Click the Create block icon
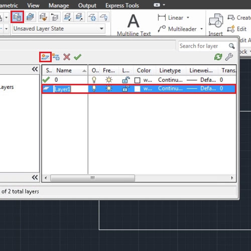The image size is (251, 251). pyautogui.click(x=231, y=18)
